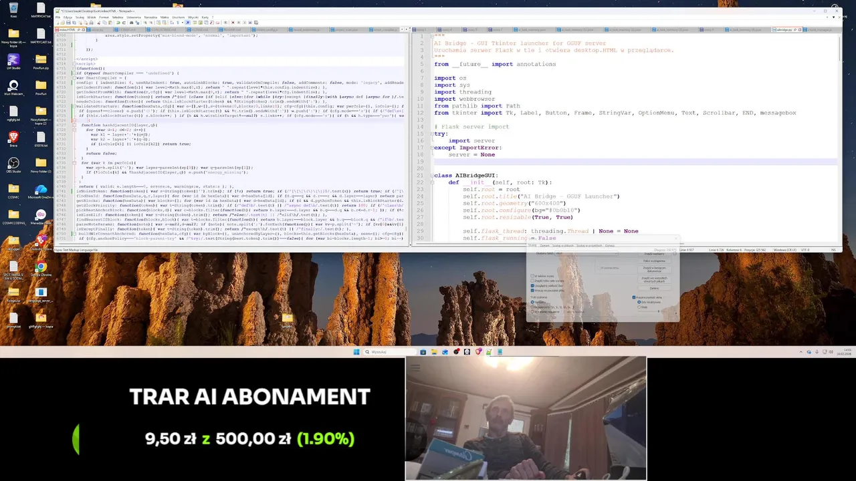The height and width of the screenshot is (481, 856).
Task: Collapse the 'def __init__' fold marker
Action: pyautogui.click(x=432, y=182)
